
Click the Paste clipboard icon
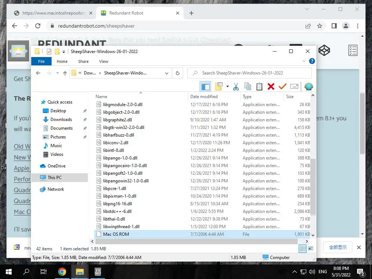click(259, 86)
